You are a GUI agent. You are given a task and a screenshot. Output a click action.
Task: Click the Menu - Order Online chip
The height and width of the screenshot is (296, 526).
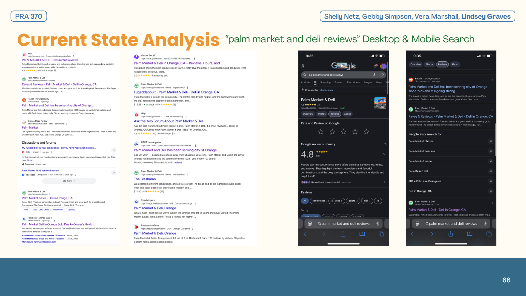(41, 210)
